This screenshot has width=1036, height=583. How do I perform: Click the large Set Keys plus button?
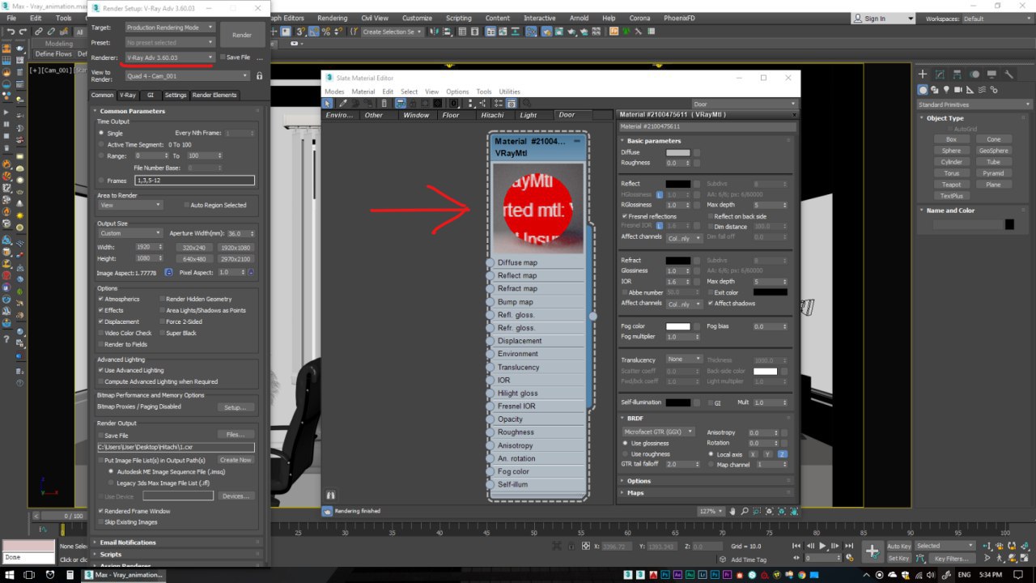873,551
